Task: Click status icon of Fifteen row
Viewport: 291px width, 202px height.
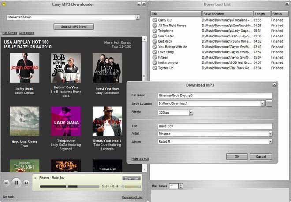Action: tap(155, 57)
